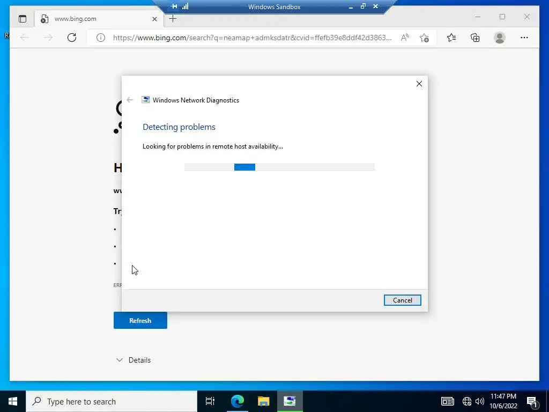Open the volume speaker tray icon
The image size is (549, 412).
(480, 401)
